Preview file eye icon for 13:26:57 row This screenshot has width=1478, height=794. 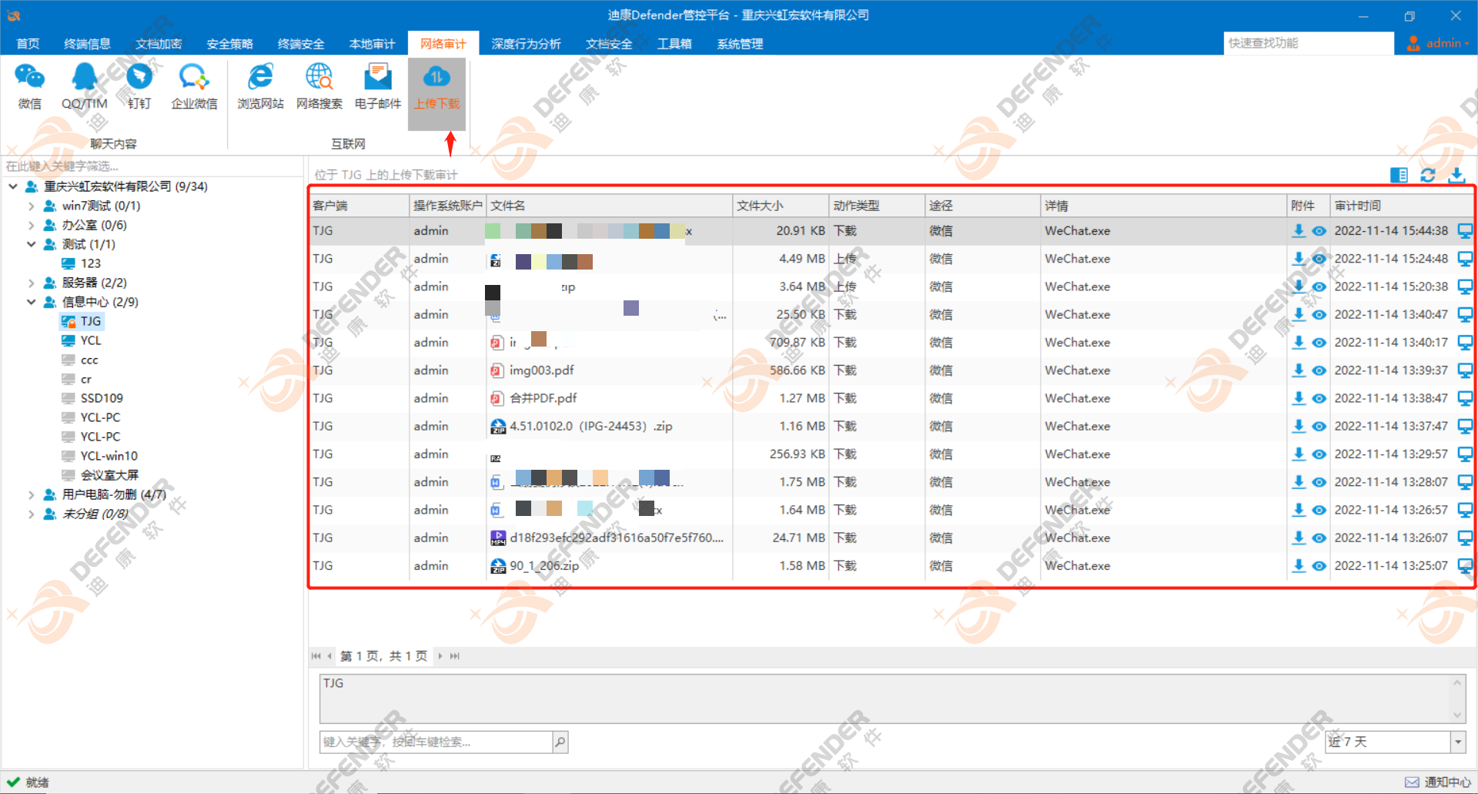point(1319,510)
